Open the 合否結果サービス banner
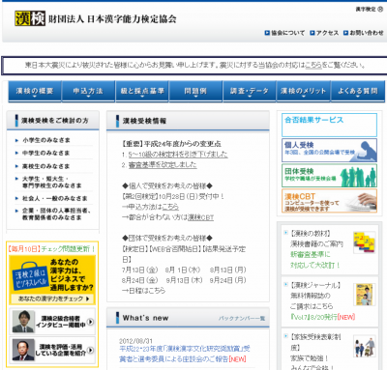387x370 pixels. 329,125
